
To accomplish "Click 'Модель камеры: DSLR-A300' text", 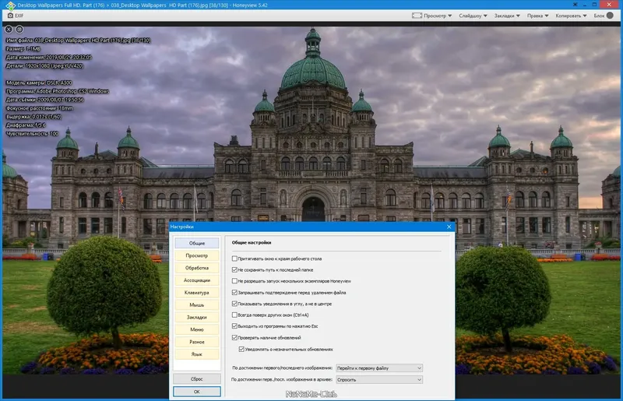I will coord(39,83).
